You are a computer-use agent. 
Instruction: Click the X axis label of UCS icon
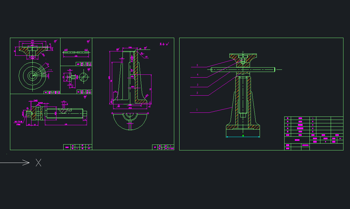39,163
